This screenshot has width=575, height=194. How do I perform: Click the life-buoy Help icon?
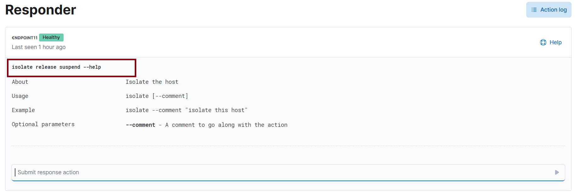point(543,42)
